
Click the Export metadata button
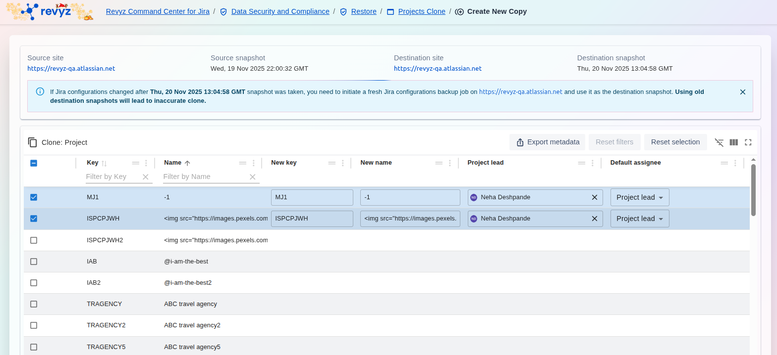pos(548,142)
